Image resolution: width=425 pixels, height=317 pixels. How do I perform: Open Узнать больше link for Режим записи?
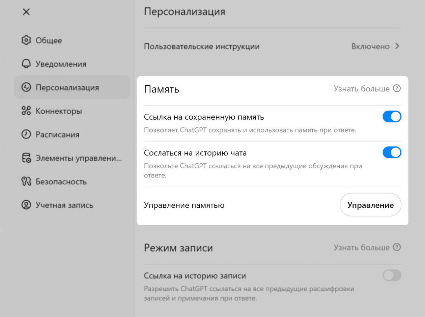tap(361, 248)
